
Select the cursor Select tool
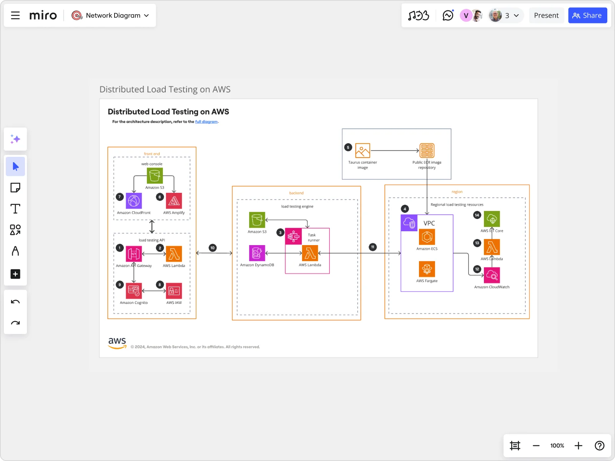15,166
